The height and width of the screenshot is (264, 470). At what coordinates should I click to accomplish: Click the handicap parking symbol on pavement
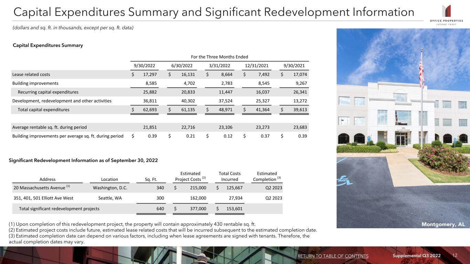point(346,179)
